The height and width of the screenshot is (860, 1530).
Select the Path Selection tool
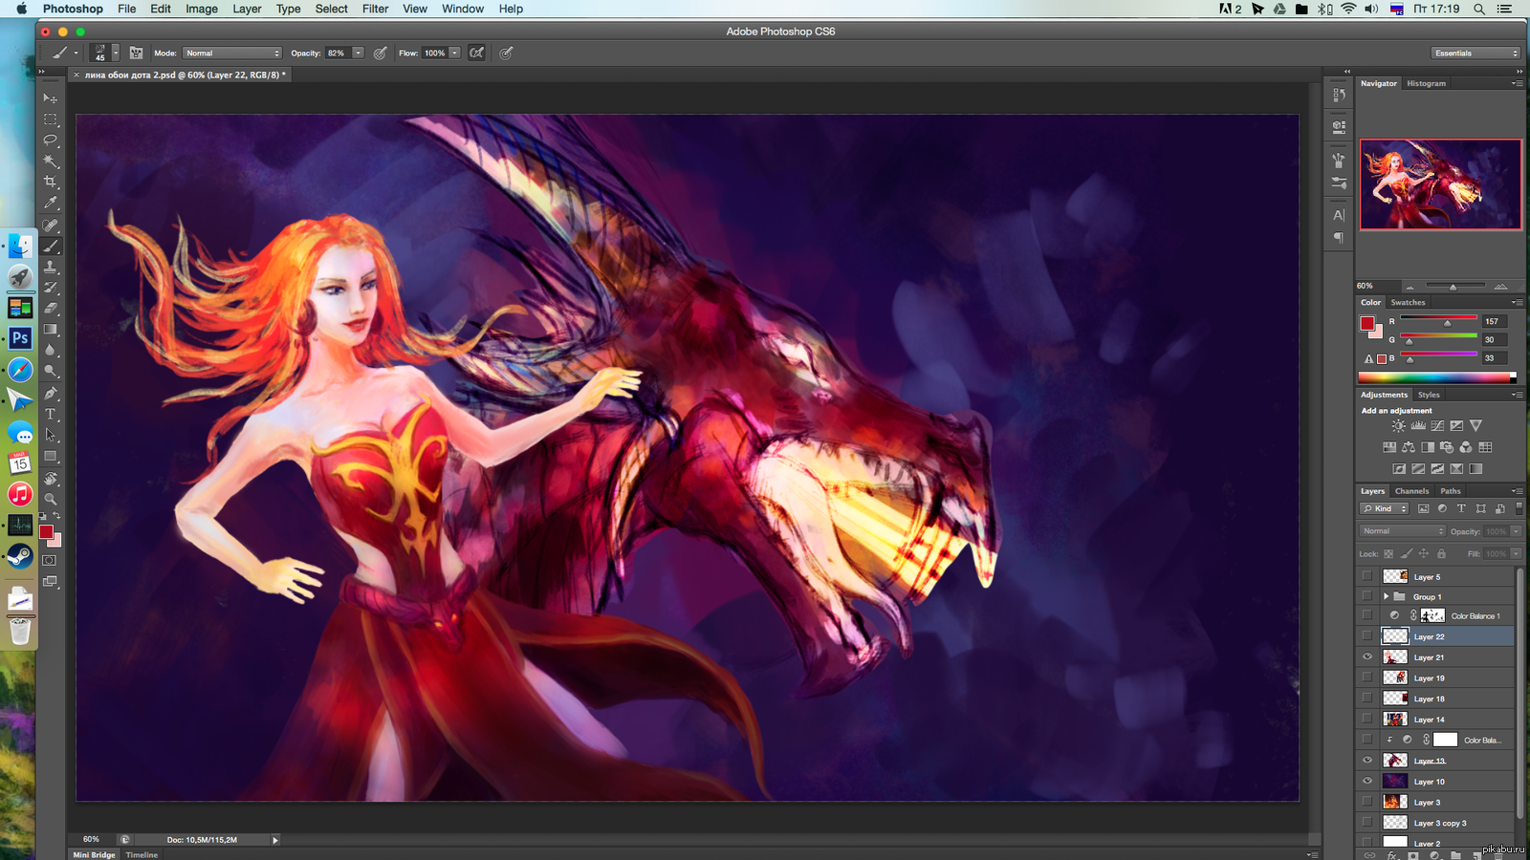(x=51, y=436)
